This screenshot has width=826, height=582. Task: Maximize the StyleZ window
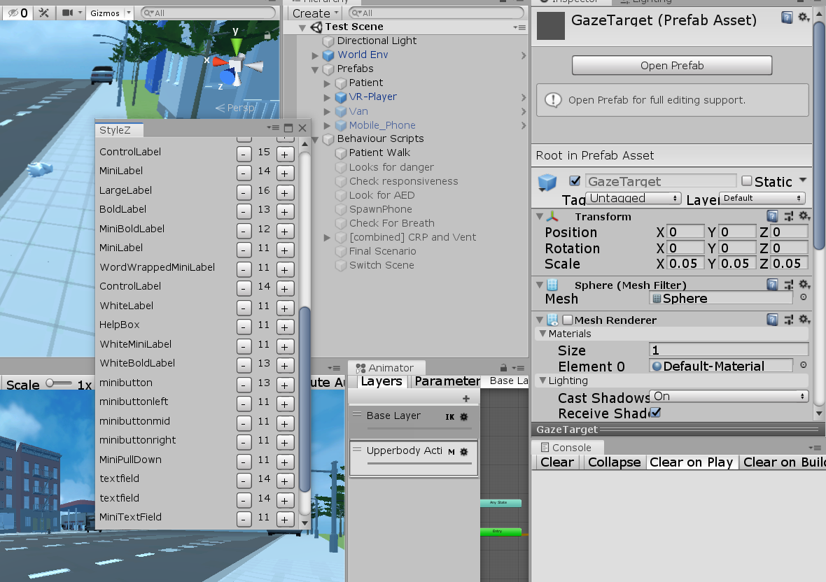click(x=288, y=128)
